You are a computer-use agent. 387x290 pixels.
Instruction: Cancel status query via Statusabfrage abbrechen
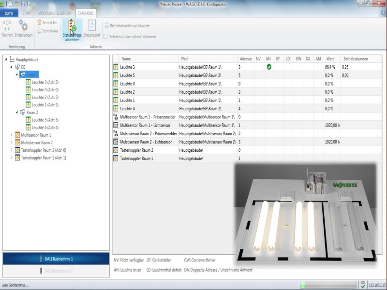pyautogui.click(x=72, y=30)
